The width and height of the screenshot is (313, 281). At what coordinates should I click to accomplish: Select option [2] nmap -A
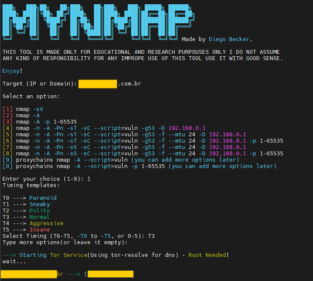pos(21,116)
